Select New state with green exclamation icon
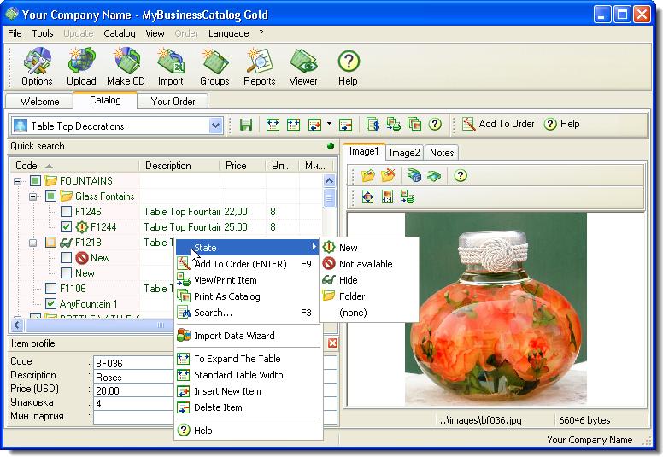 [x=370, y=248]
